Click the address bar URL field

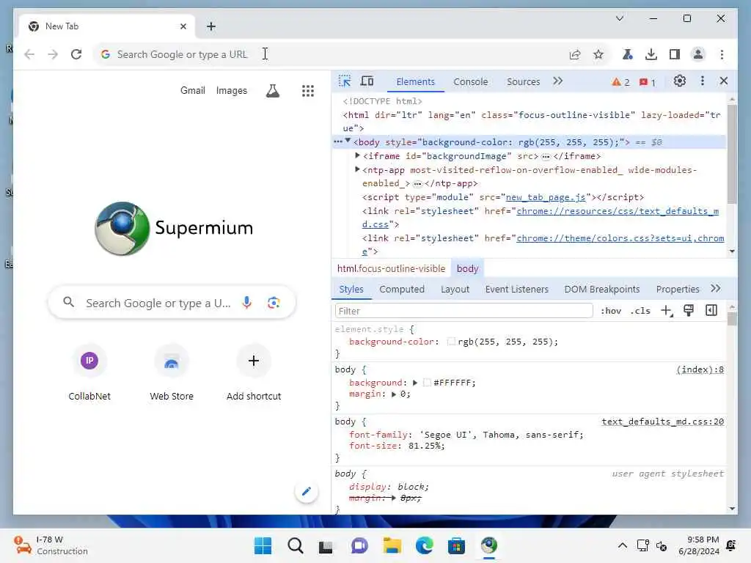click(335, 54)
